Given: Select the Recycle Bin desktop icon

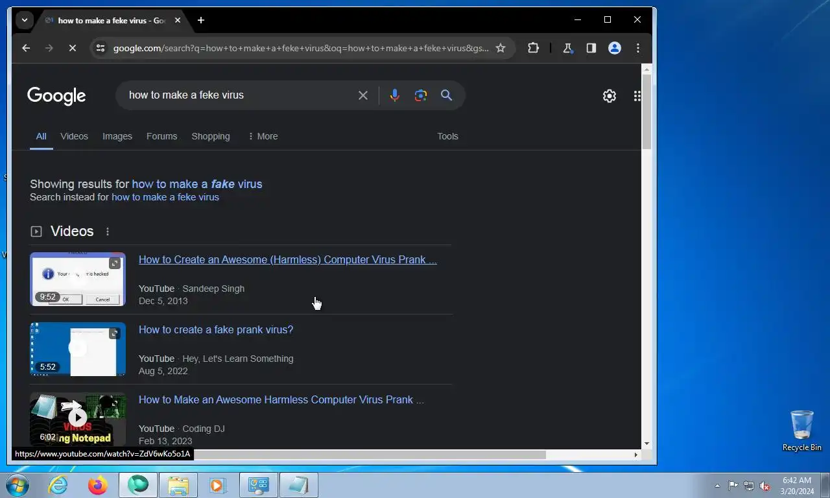Looking at the screenshot, I should [802, 430].
